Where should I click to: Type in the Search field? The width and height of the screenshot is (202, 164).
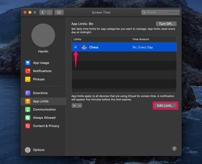(160, 12)
